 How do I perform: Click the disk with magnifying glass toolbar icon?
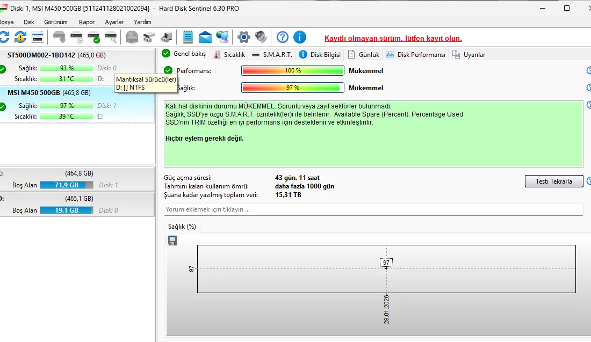click(111, 37)
